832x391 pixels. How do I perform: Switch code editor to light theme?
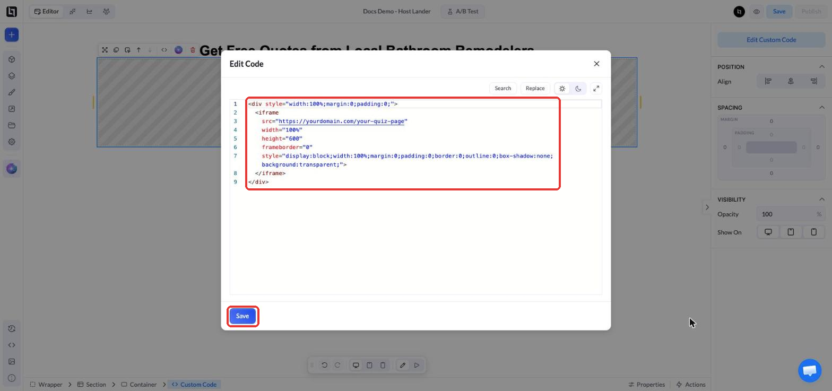(x=562, y=89)
